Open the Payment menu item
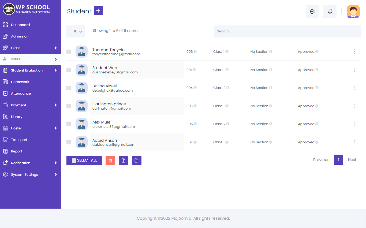This screenshot has width=366, height=228. click(x=19, y=105)
